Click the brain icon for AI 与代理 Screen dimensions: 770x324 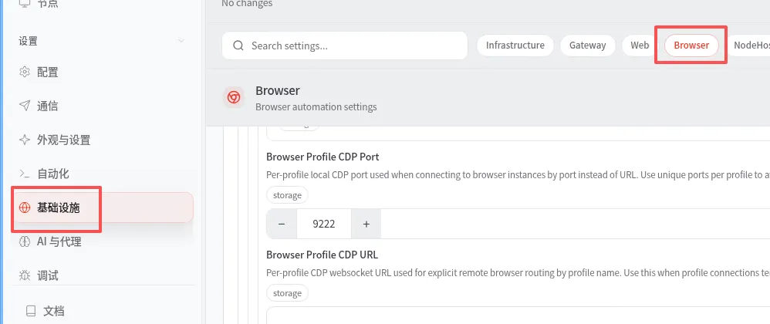pos(25,241)
